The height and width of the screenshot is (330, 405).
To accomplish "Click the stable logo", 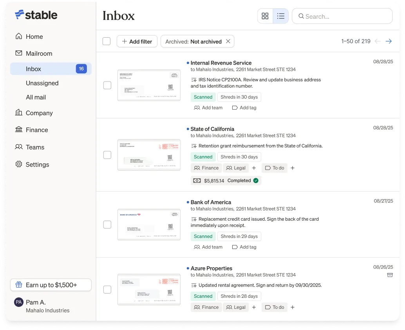I will 36,15.
